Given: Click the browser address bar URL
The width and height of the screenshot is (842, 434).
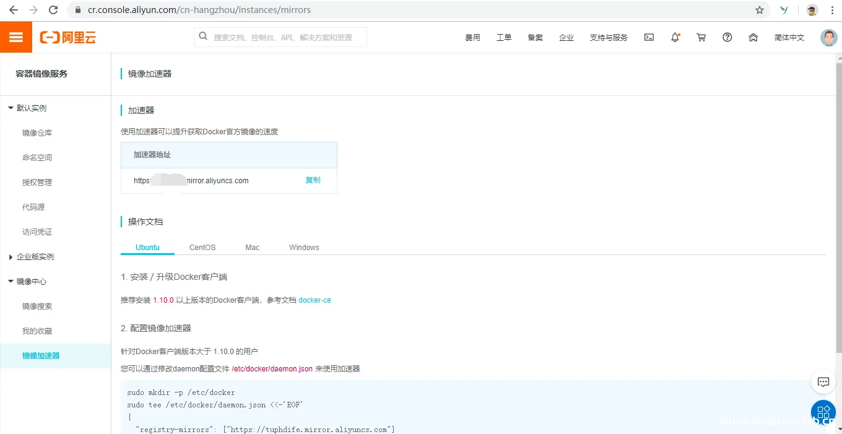Looking at the screenshot, I should [x=199, y=10].
